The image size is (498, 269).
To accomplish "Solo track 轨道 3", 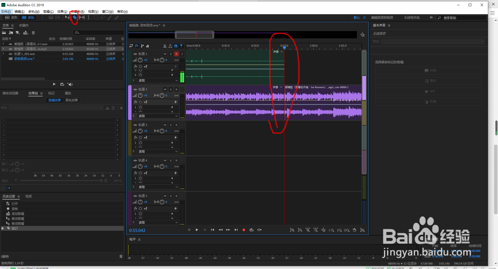I will pos(171,125).
